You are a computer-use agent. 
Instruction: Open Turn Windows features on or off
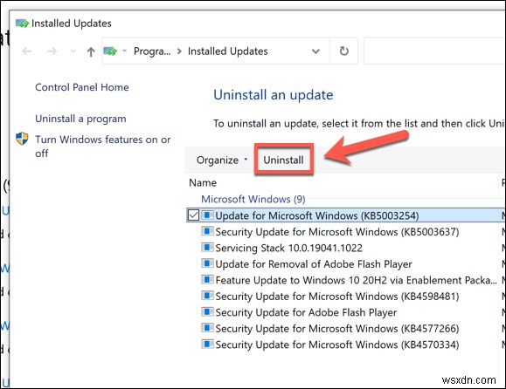click(102, 147)
